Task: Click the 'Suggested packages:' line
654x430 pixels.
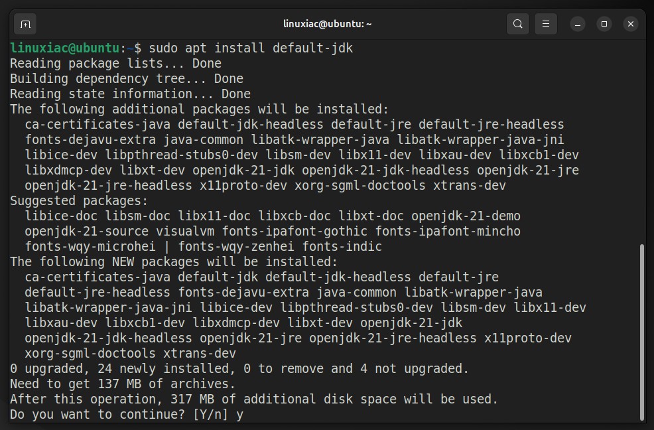Action: (79, 201)
